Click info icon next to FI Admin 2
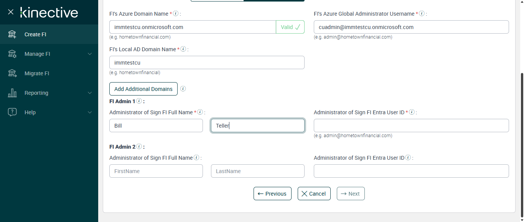This screenshot has width=524, height=222. pyautogui.click(x=139, y=146)
